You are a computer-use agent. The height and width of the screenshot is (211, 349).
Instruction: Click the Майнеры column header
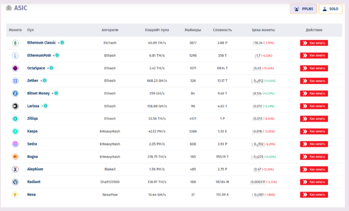[x=193, y=30]
